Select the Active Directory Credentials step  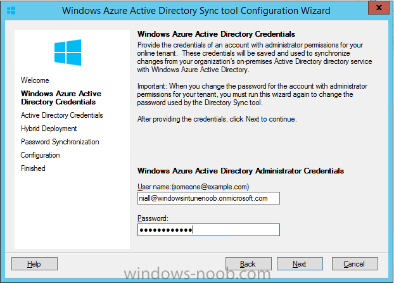62,115
